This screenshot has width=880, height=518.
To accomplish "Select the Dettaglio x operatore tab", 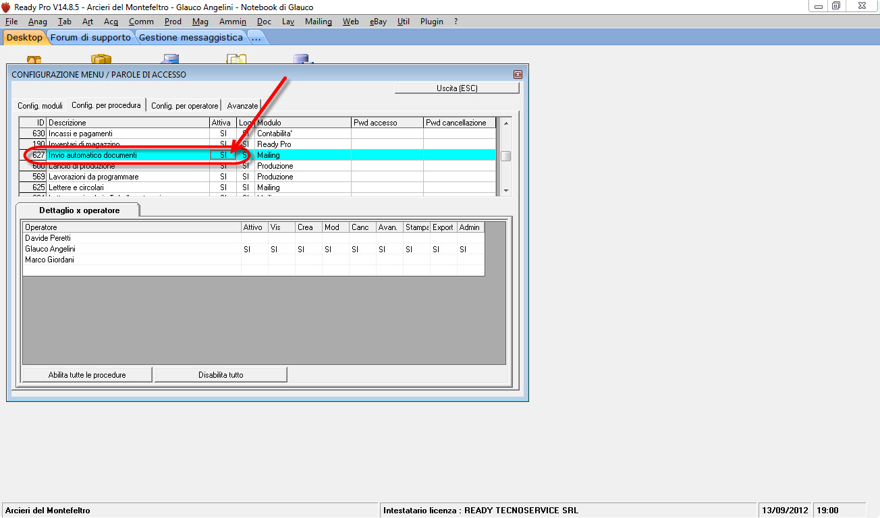I will pos(79,210).
